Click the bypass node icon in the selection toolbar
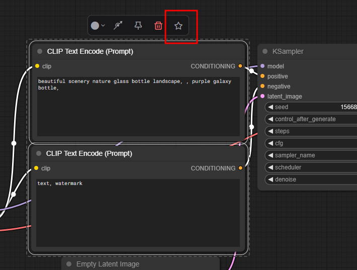The height and width of the screenshot is (270, 357). point(118,26)
